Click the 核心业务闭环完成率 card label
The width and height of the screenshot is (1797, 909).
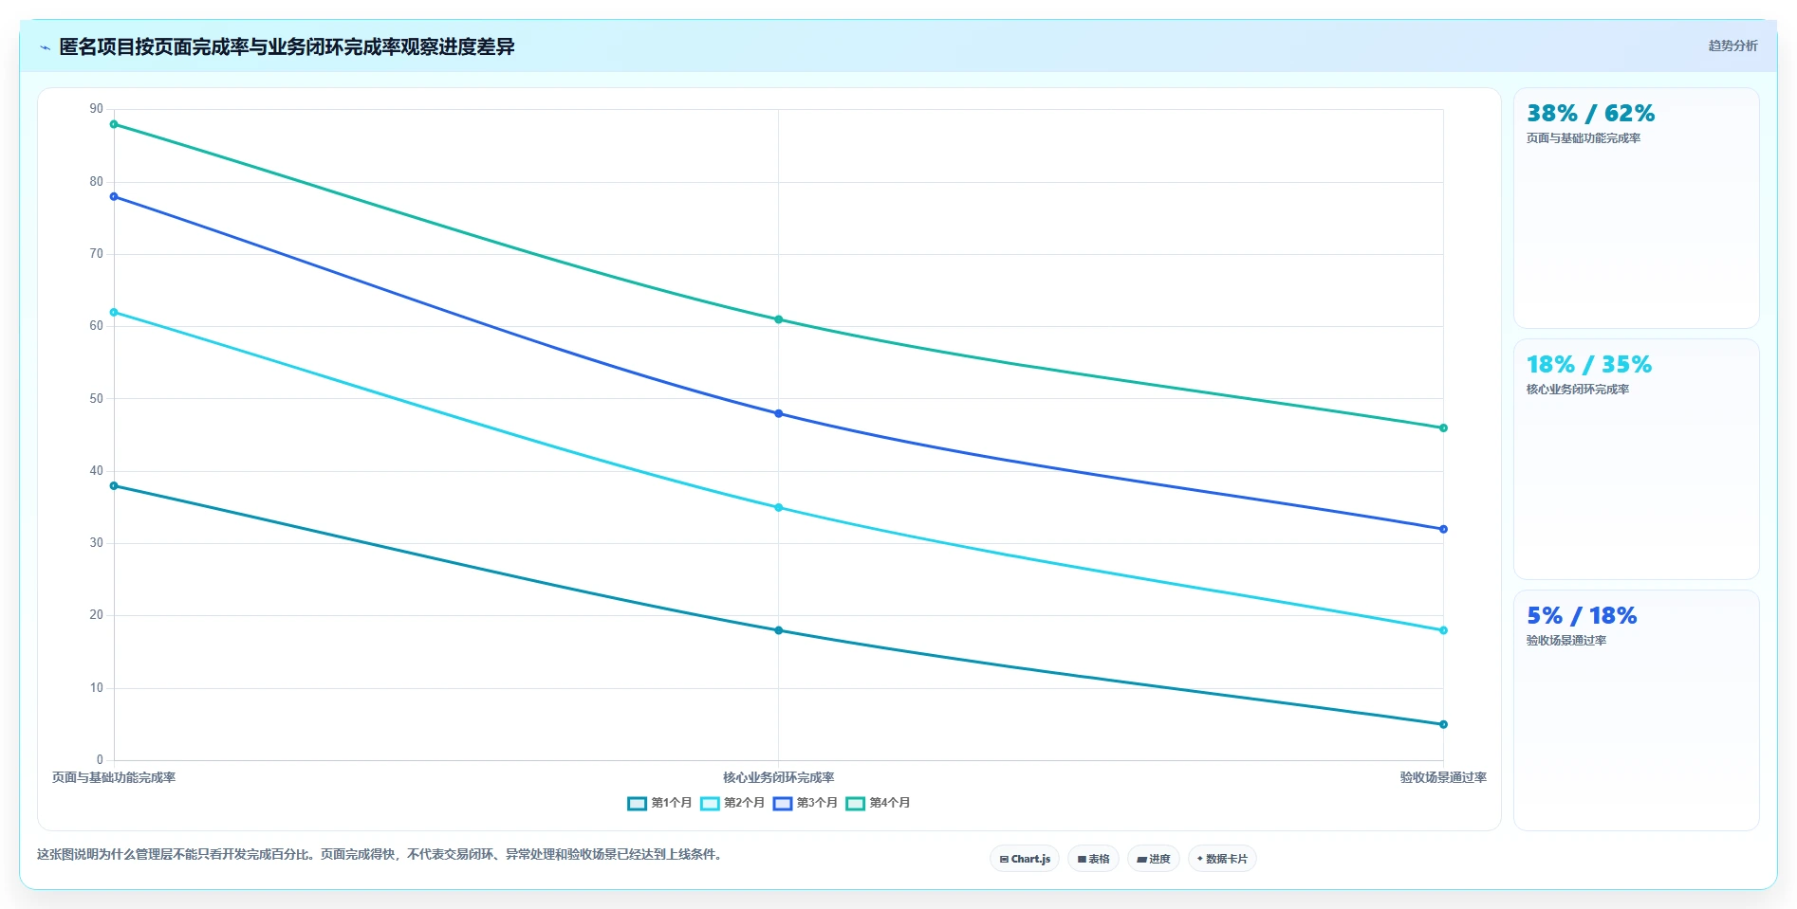coord(1577,390)
